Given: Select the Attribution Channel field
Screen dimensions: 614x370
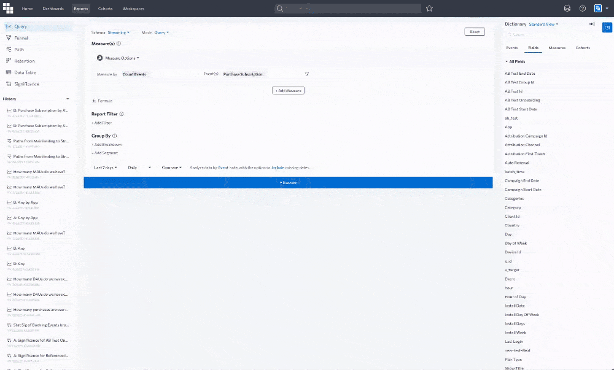Looking at the screenshot, I should pyautogui.click(x=522, y=145).
